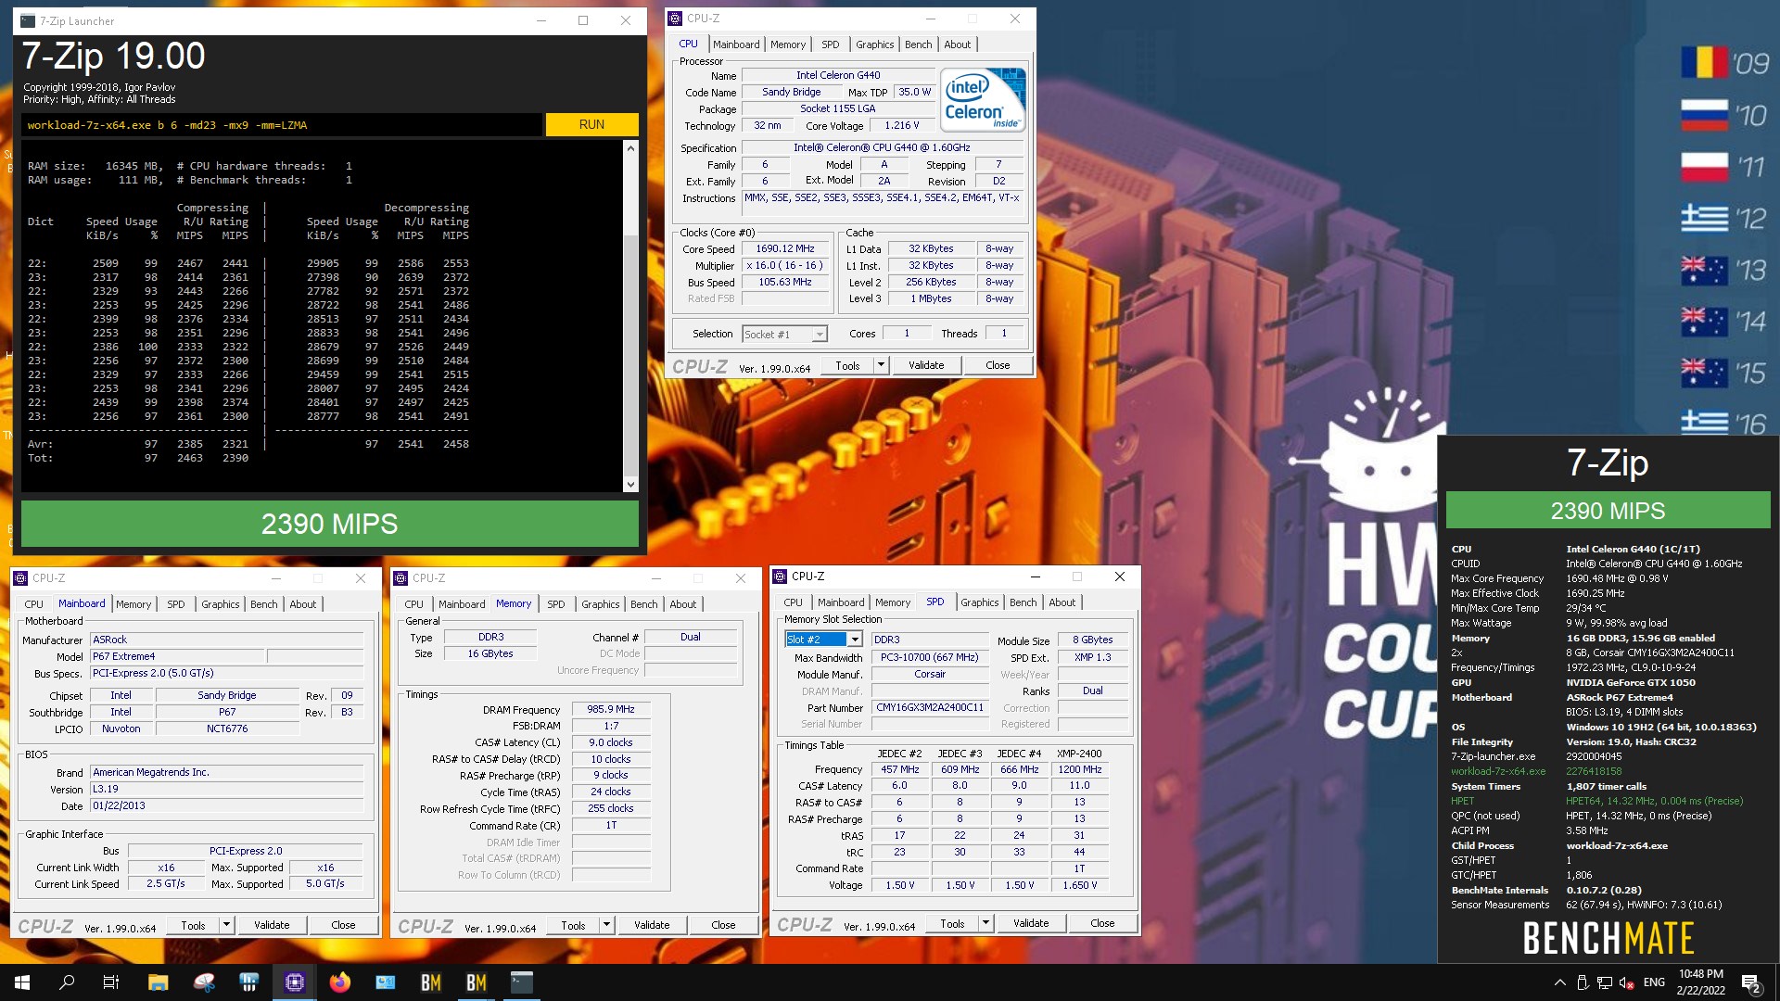The image size is (1780, 1001).
Task: Click Validate in top CPU-Z CPU window
Action: [926, 365]
